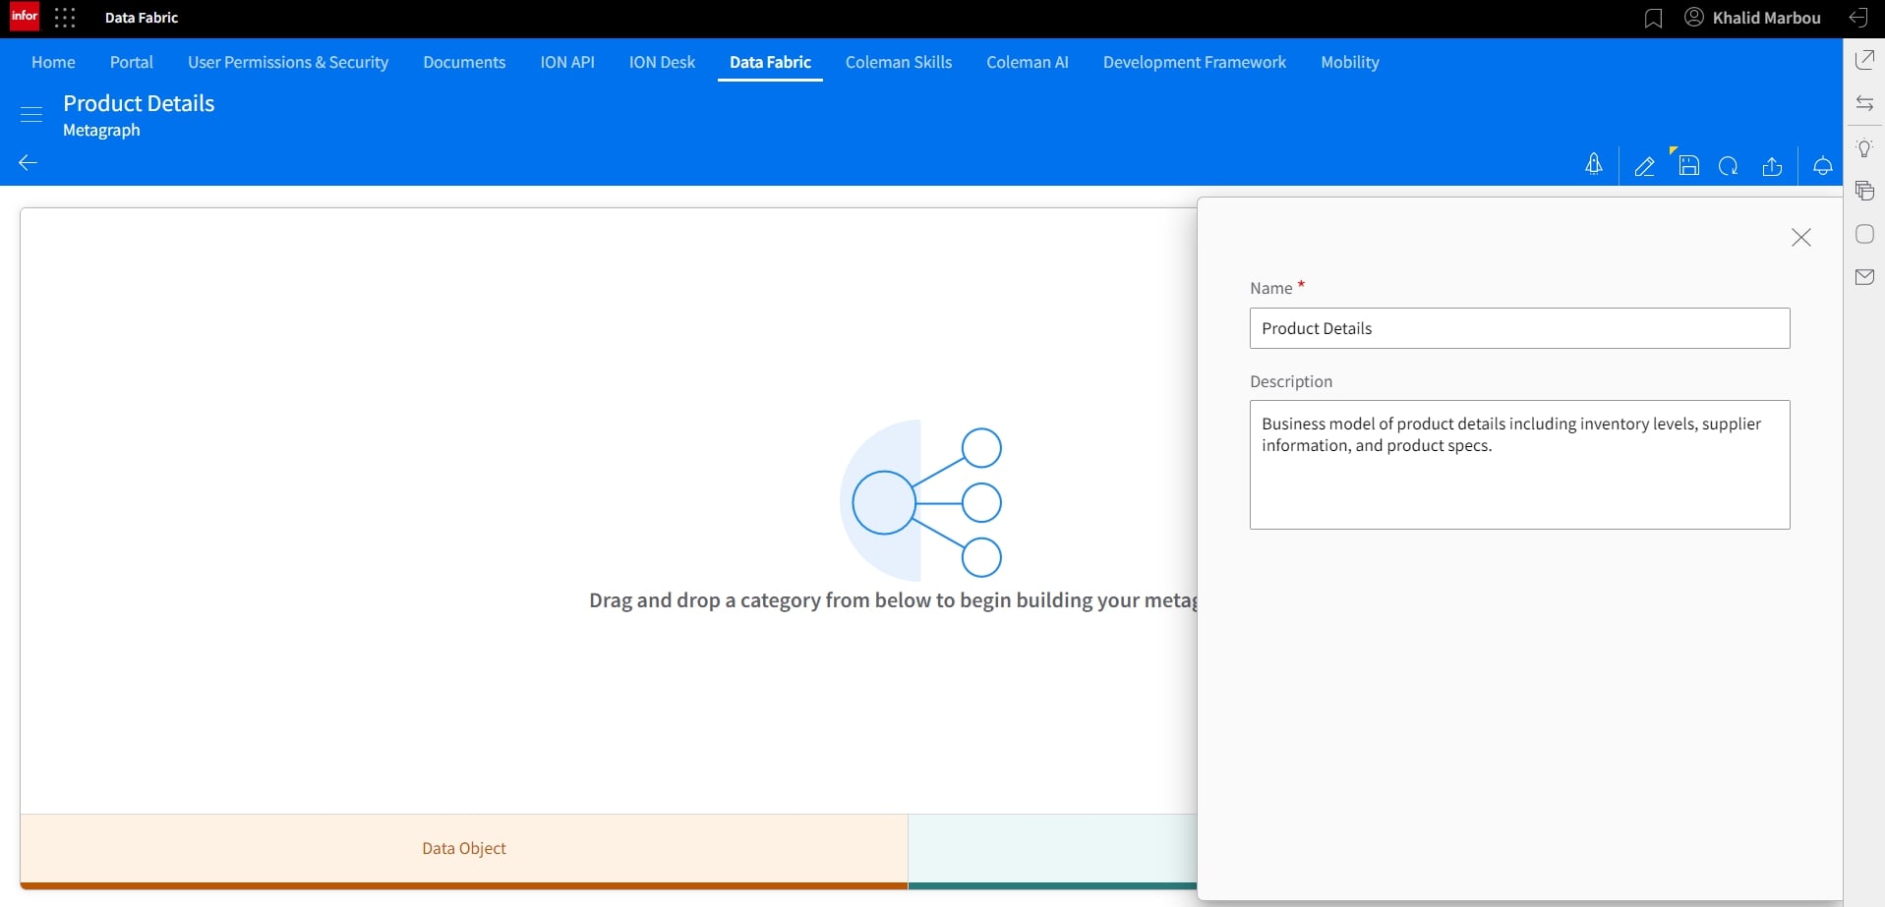Click the export upload icon

(x=1772, y=166)
